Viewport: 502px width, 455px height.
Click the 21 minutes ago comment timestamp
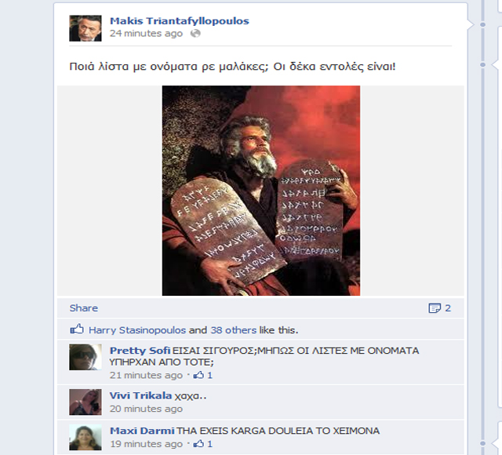coord(146,375)
